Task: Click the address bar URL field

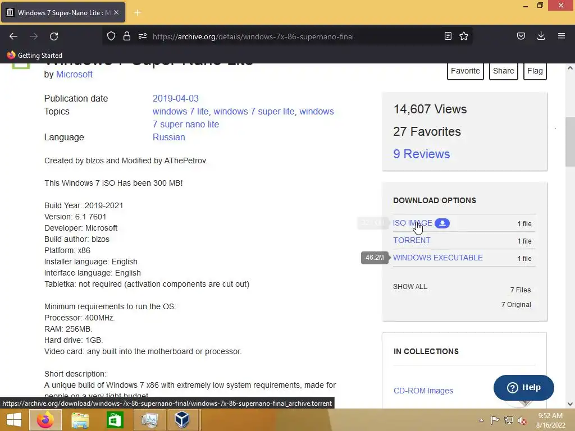Action: point(253,36)
